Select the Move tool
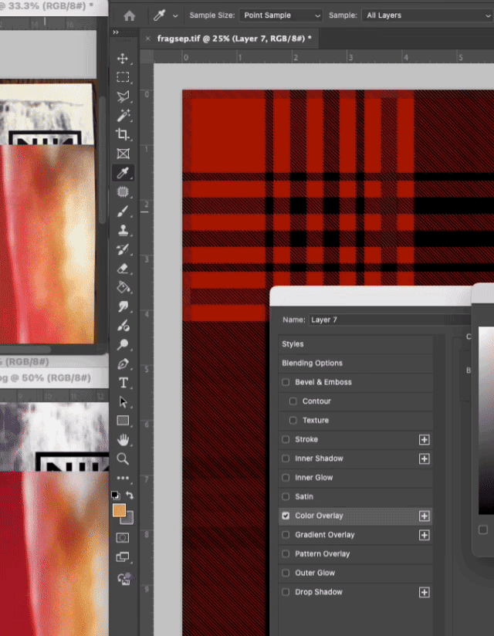The height and width of the screenshot is (636, 494). (123, 59)
